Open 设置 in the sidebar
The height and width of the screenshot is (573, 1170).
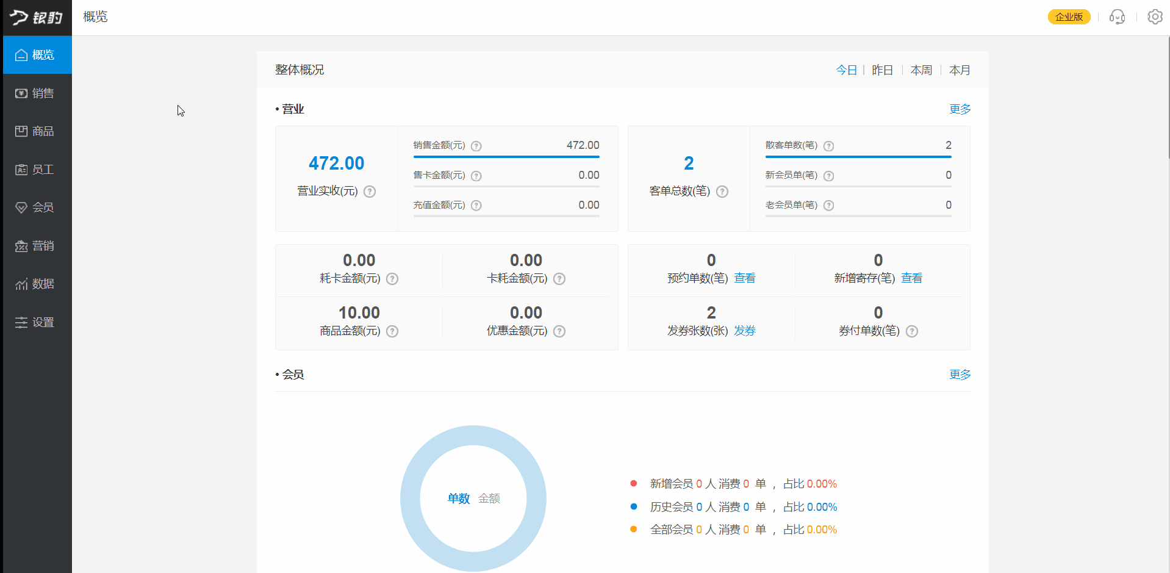(x=37, y=322)
